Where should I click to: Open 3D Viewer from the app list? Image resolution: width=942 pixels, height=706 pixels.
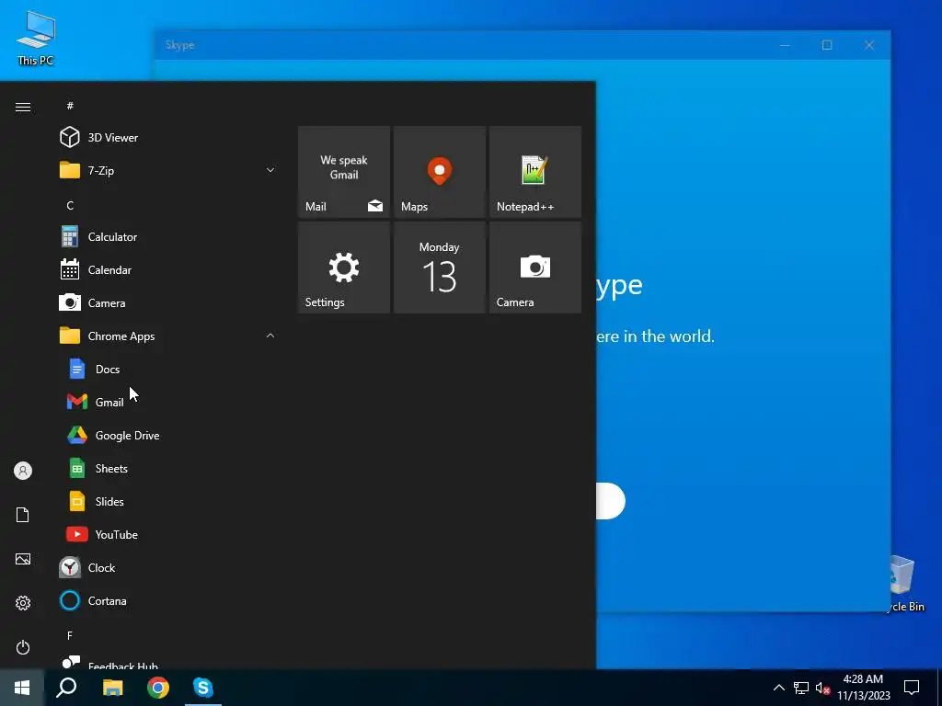(167, 138)
